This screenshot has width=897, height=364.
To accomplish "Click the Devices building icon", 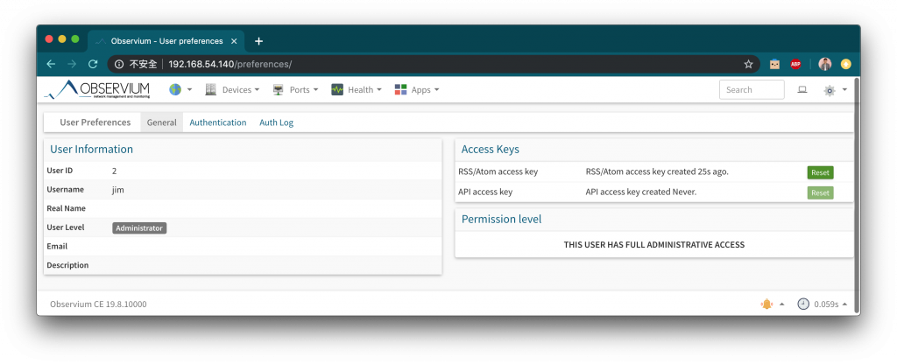I will [211, 90].
